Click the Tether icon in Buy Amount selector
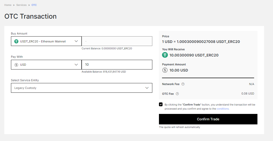 [x=16, y=41]
